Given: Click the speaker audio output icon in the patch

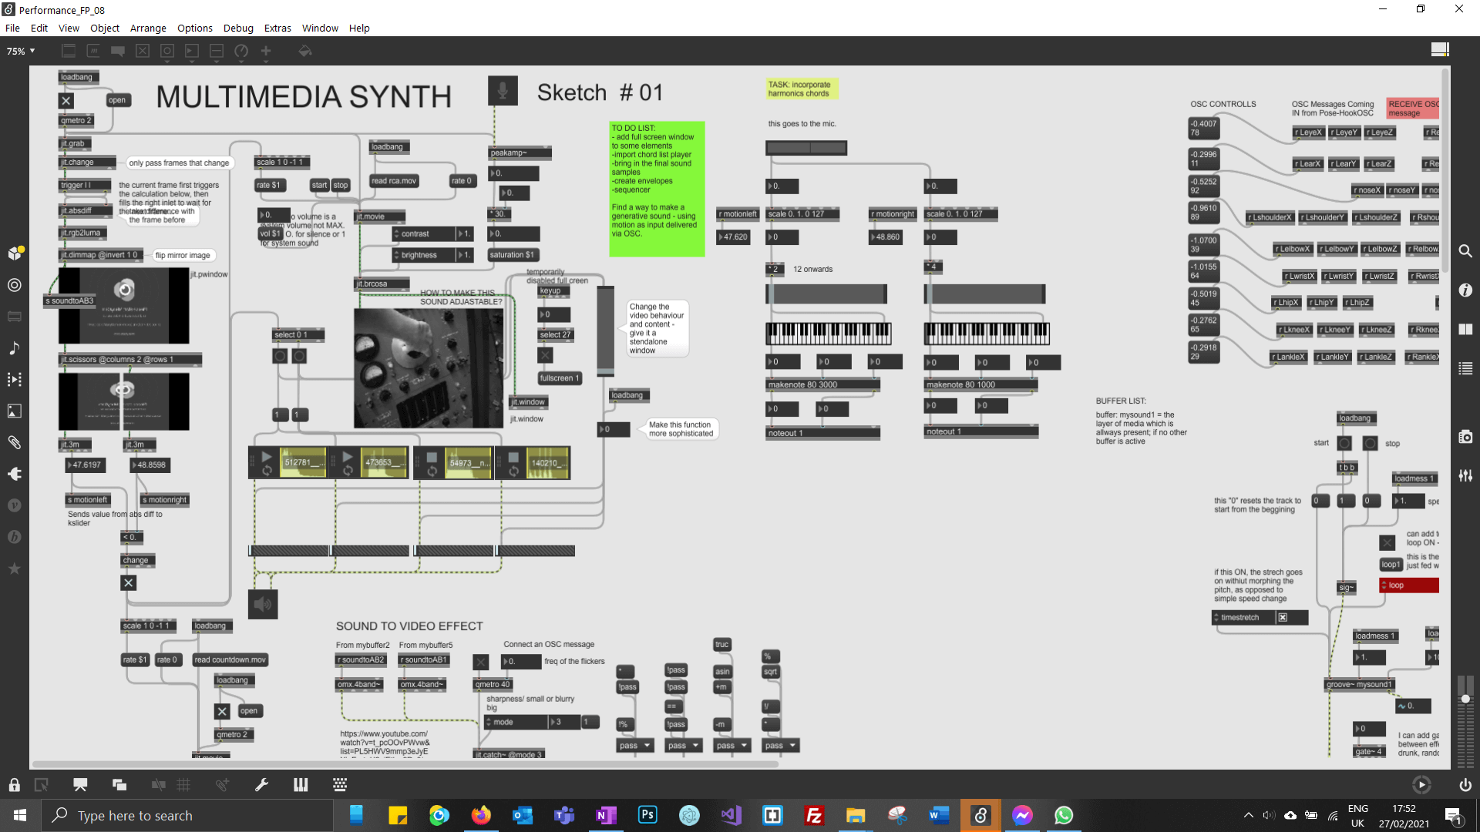Looking at the screenshot, I should point(263,605).
